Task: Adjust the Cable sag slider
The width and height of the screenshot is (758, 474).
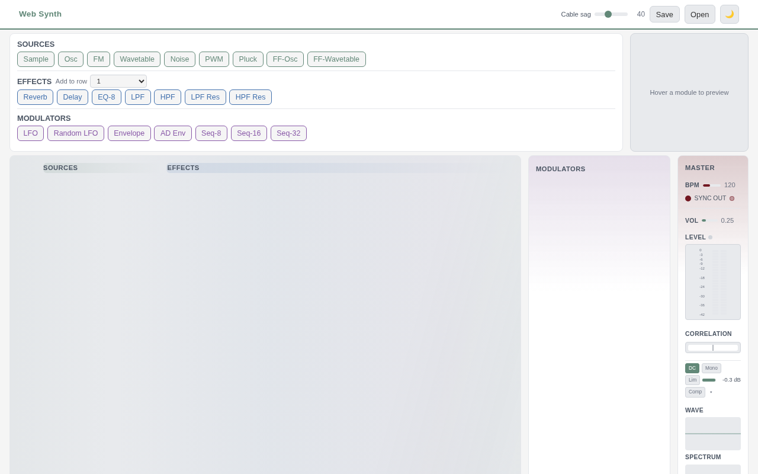Action: tap(611, 14)
